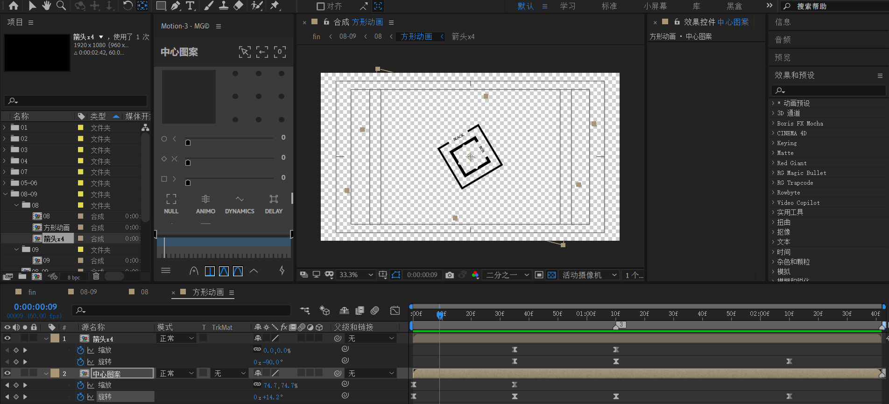Click the delete trash icon in project panel
The width and height of the screenshot is (889, 404).
pos(96,276)
